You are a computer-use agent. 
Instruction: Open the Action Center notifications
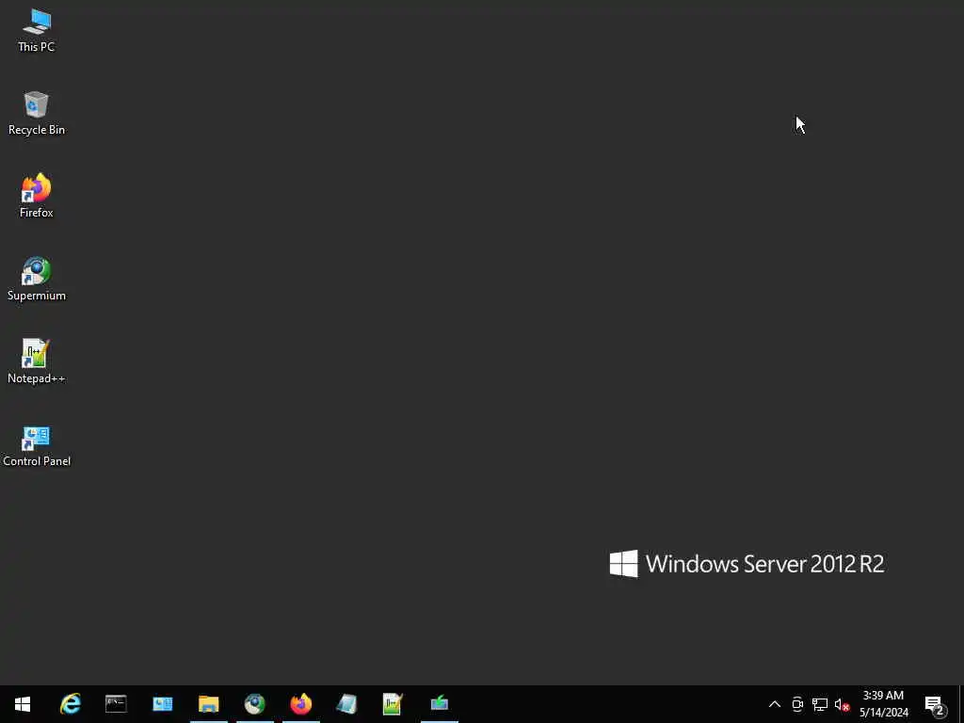coord(935,704)
